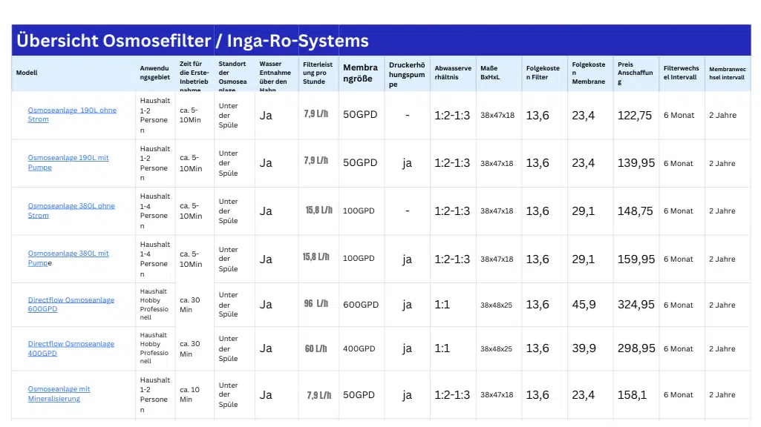
Task: Click the Folgekosten Membrane column header
Action: point(588,73)
